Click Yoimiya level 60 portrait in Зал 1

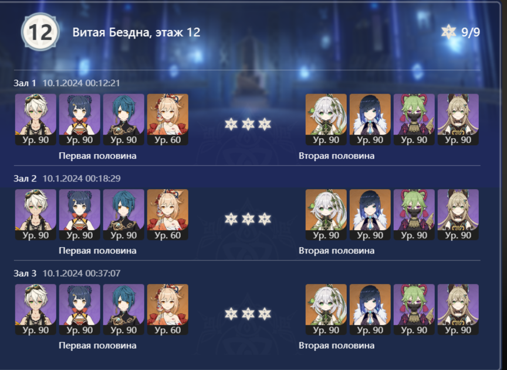tap(167, 119)
